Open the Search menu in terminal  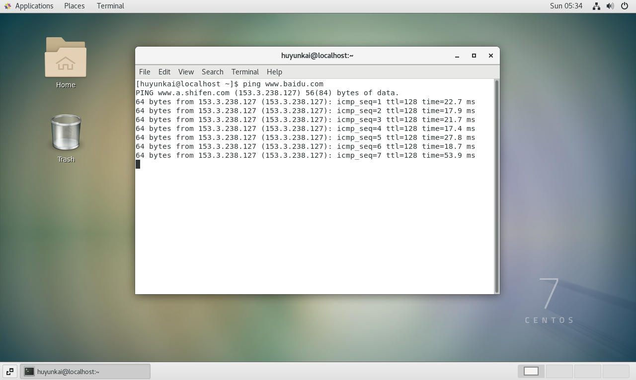tap(213, 72)
